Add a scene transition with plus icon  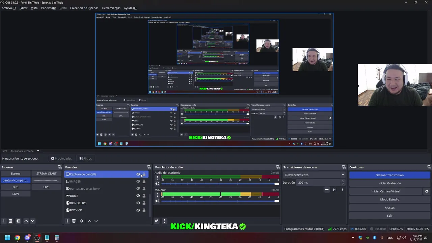[x=327, y=190]
